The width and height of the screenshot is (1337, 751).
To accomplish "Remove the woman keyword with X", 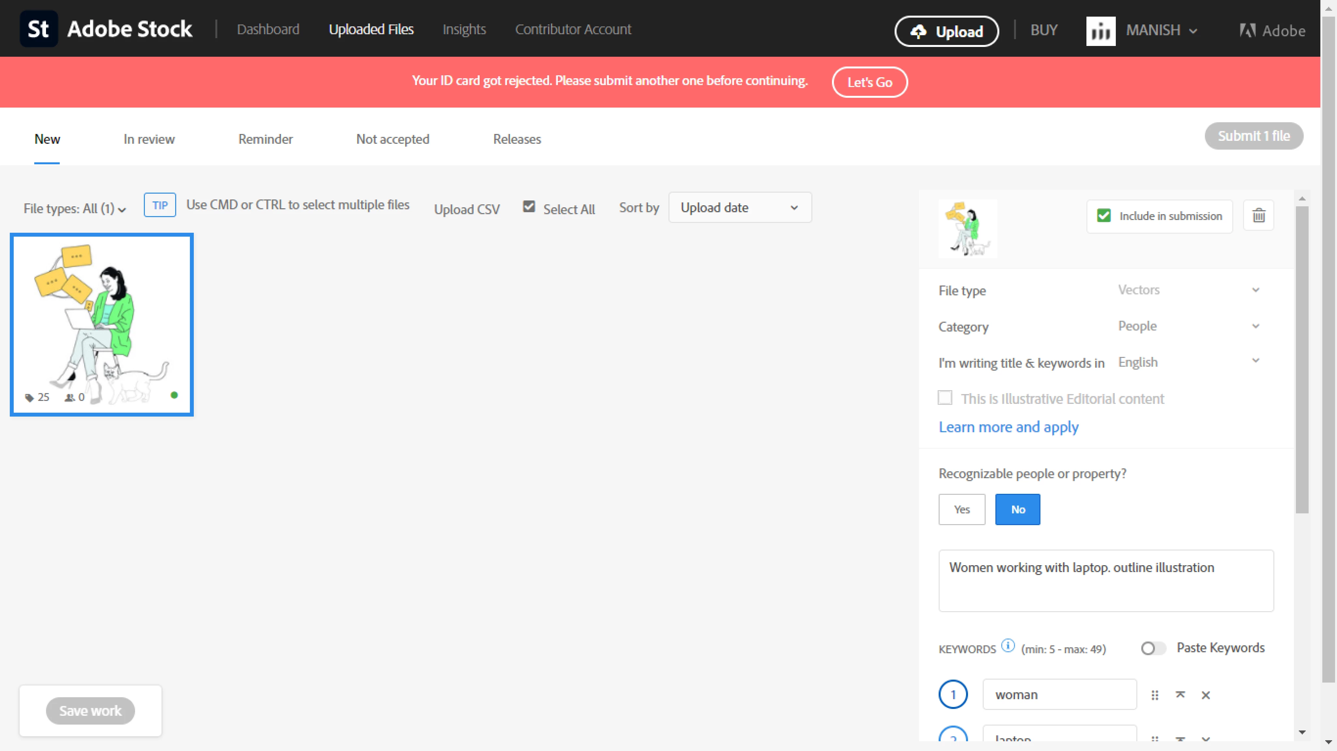I will (x=1205, y=696).
